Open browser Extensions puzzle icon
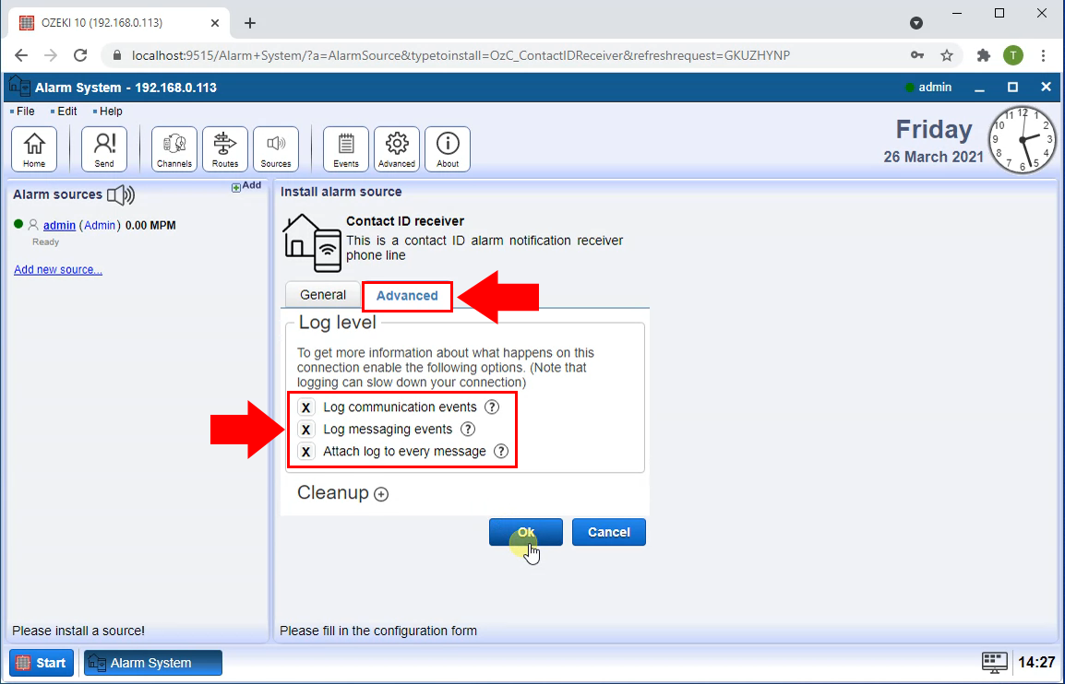The image size is (1065, 684). tap(983, 55)
